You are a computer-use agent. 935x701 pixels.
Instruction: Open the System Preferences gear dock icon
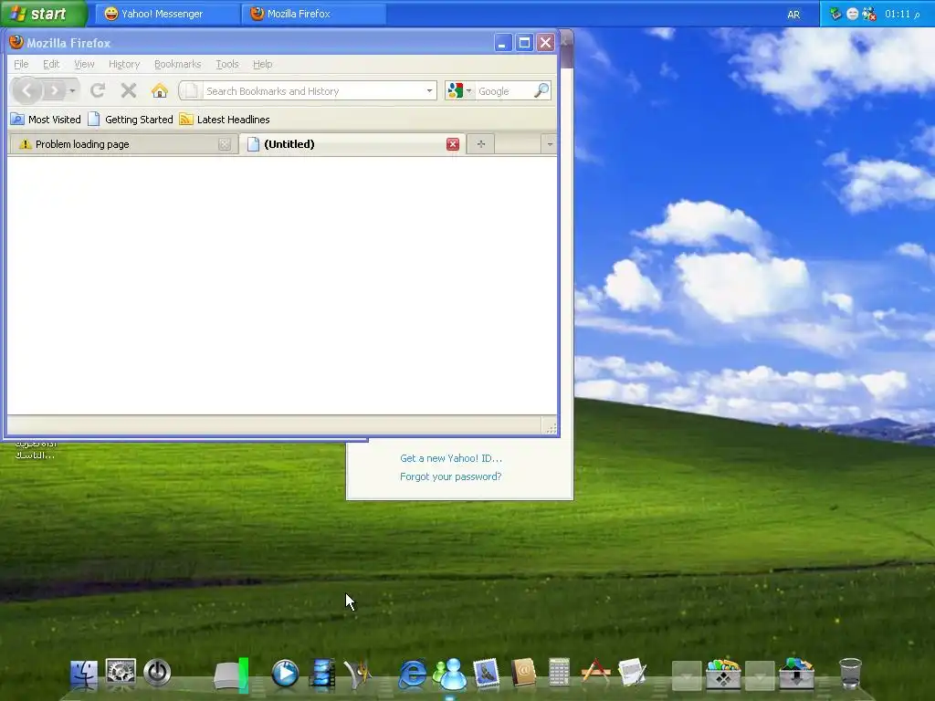[x=121, y=673]
